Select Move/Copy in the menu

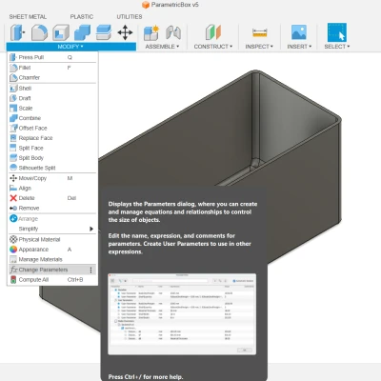coord(52,178)
